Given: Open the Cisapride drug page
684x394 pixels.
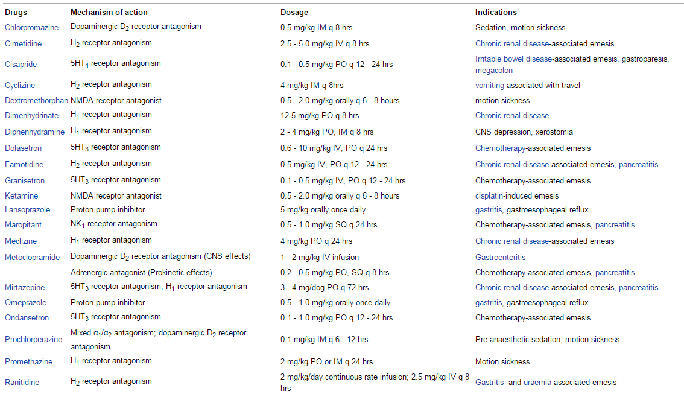Looking at the screenshot, I should click(21, 65).
